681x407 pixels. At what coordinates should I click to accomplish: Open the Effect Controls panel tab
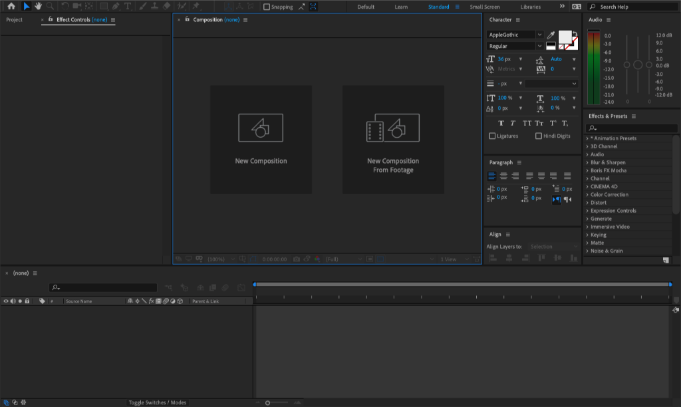coord(82,19)
